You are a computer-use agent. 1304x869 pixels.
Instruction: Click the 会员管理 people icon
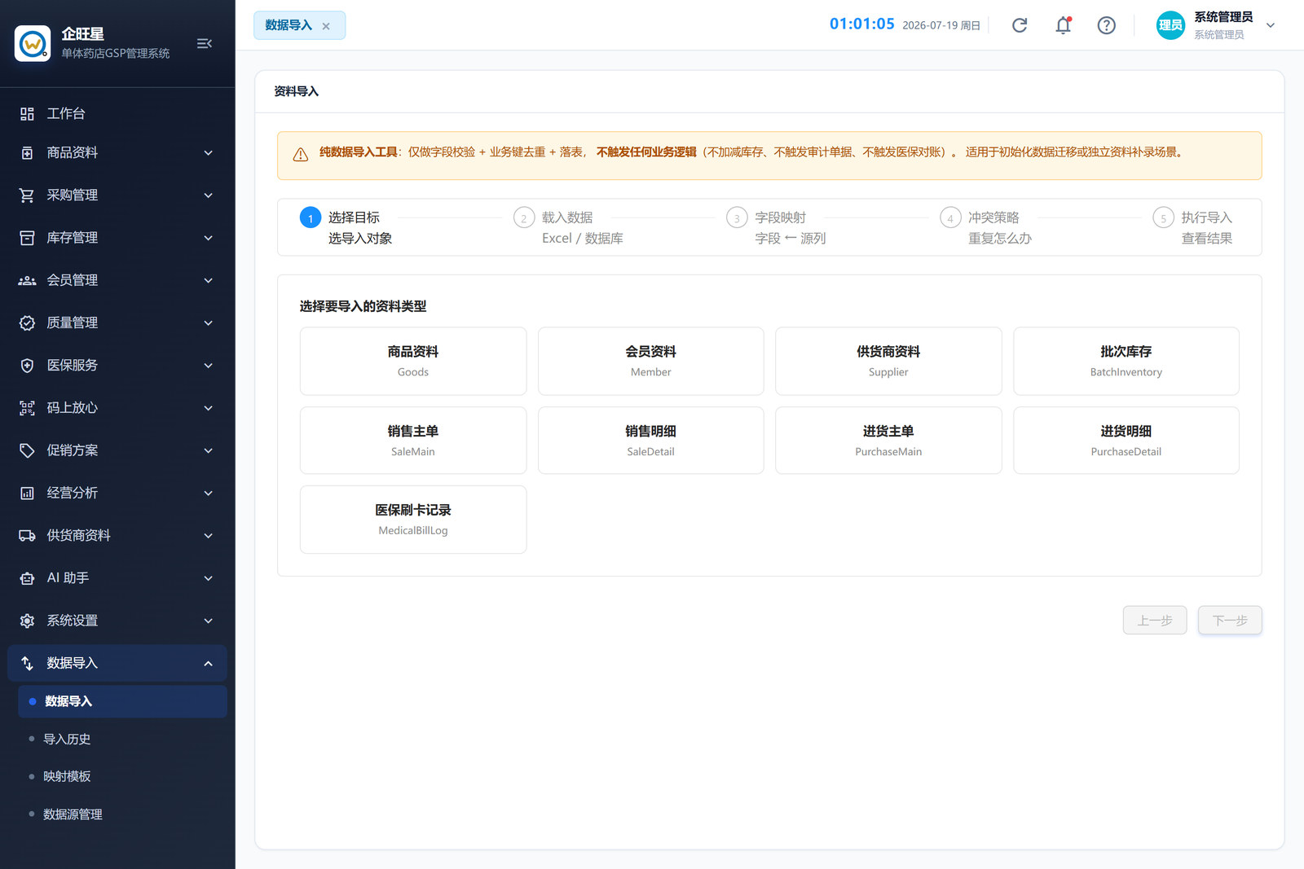[27, 280]
